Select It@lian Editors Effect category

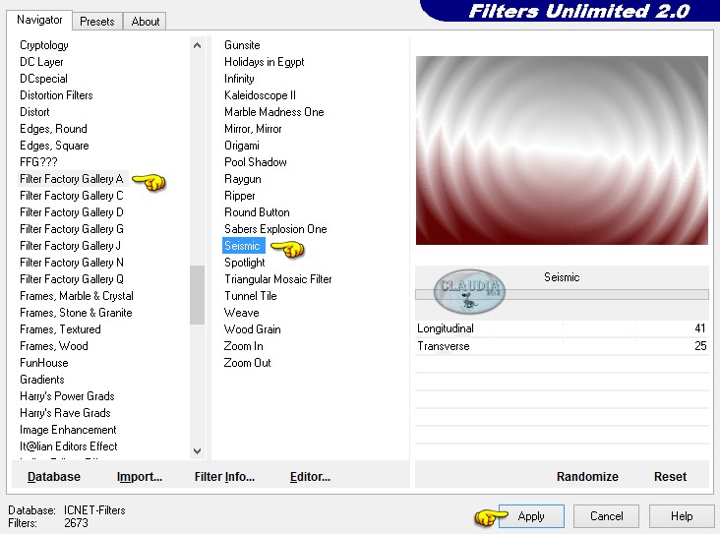(x=69, y=446)
